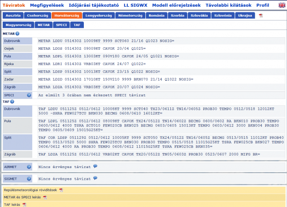Select the Románia country tab
This screenshot has width=287, height=207.
157,16
